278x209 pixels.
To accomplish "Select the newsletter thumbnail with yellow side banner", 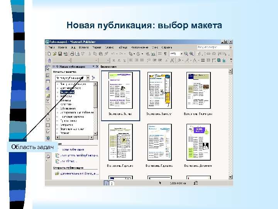I will coord(159,90).
